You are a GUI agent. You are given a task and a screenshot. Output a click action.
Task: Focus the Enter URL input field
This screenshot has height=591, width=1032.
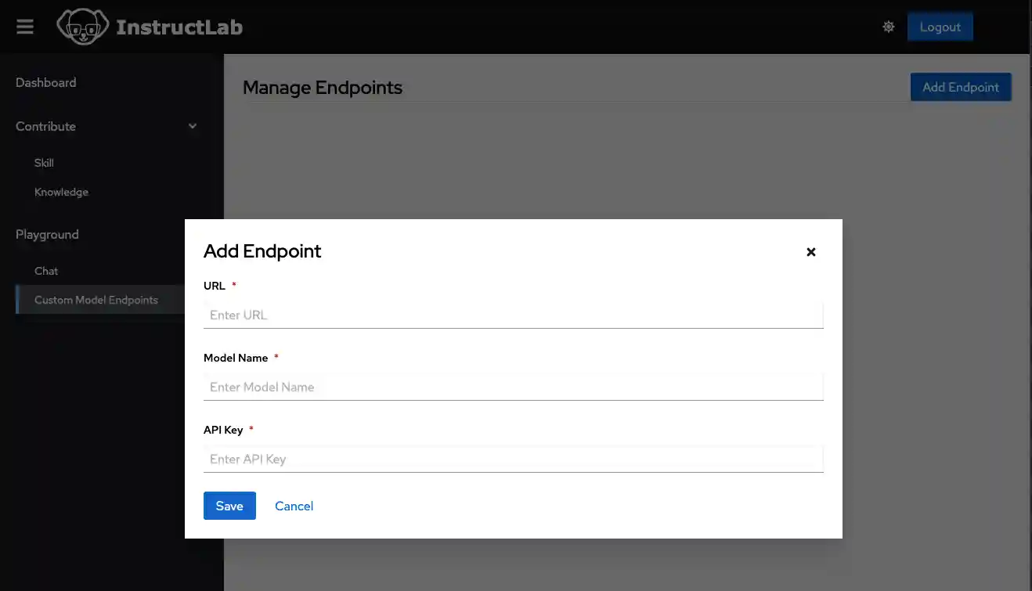pos(513,315)
